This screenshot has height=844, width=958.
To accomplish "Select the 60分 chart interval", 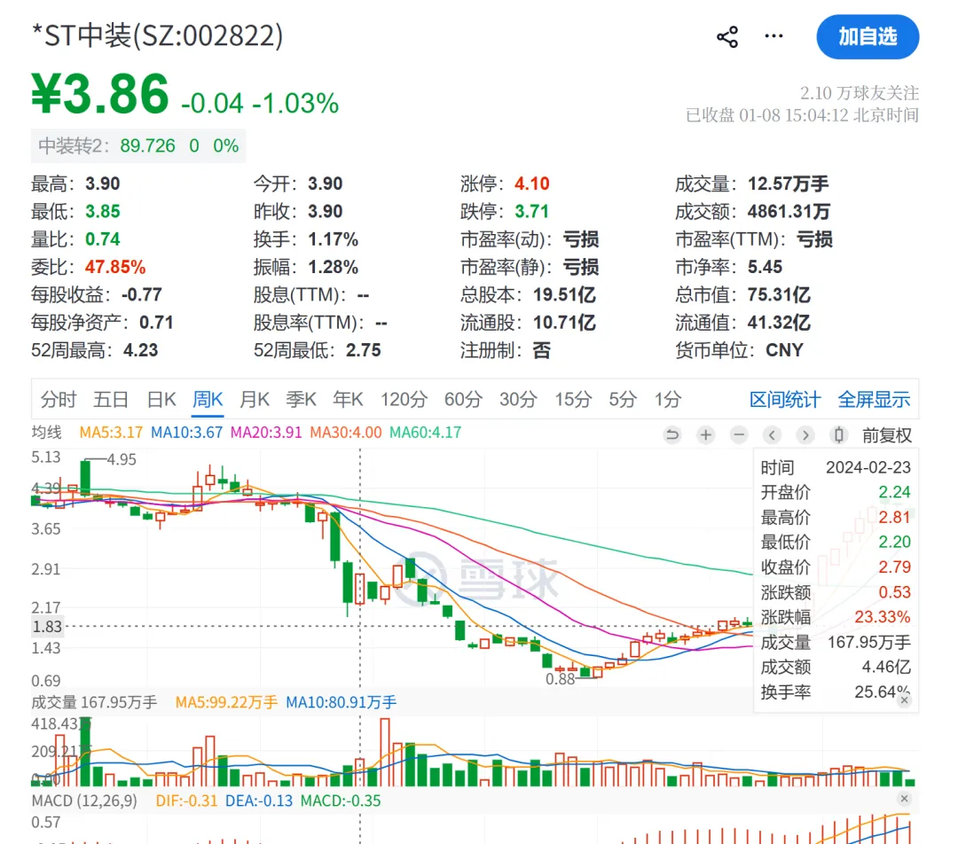I will (463, 400).
